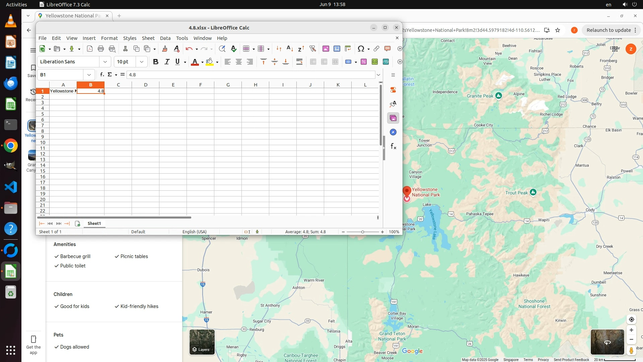
Task: Open the Format menu
Action: (x=109, y=38)
